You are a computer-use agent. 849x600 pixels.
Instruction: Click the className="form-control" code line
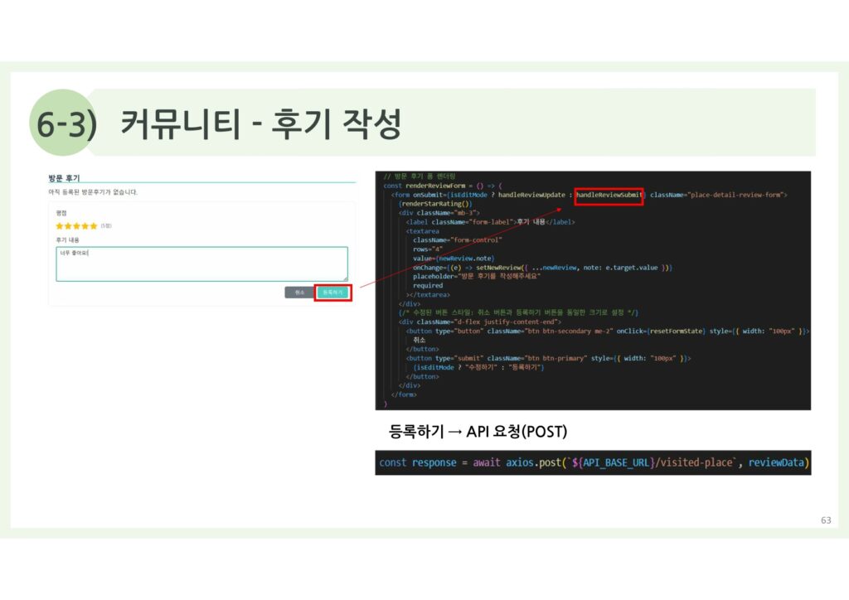click(x=458, y=240)
